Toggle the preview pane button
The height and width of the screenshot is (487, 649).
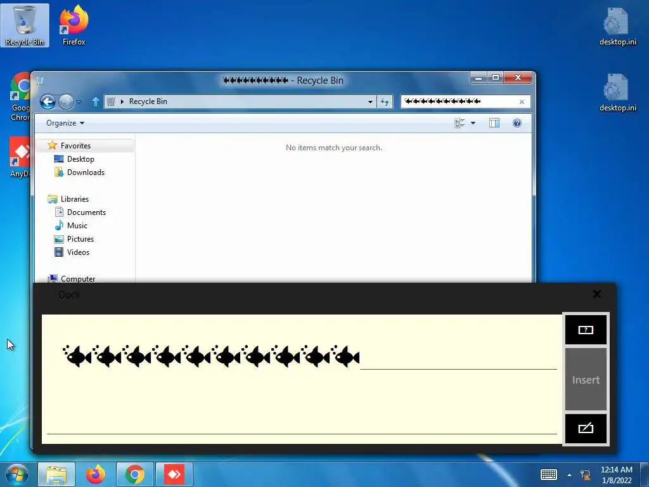coord(494,123)
